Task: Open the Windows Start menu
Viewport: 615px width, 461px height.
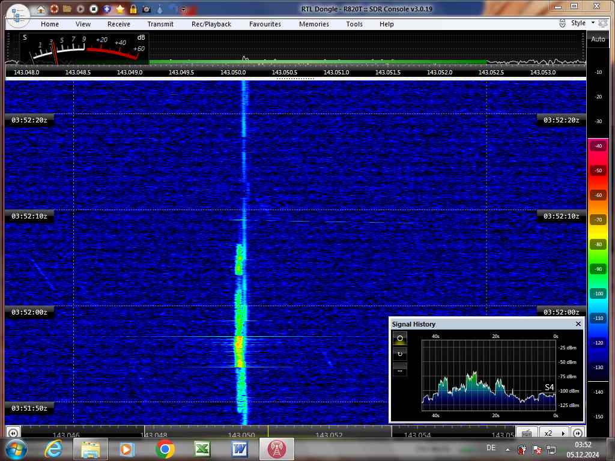Action: pyautogui.click(x=16, y=449)
